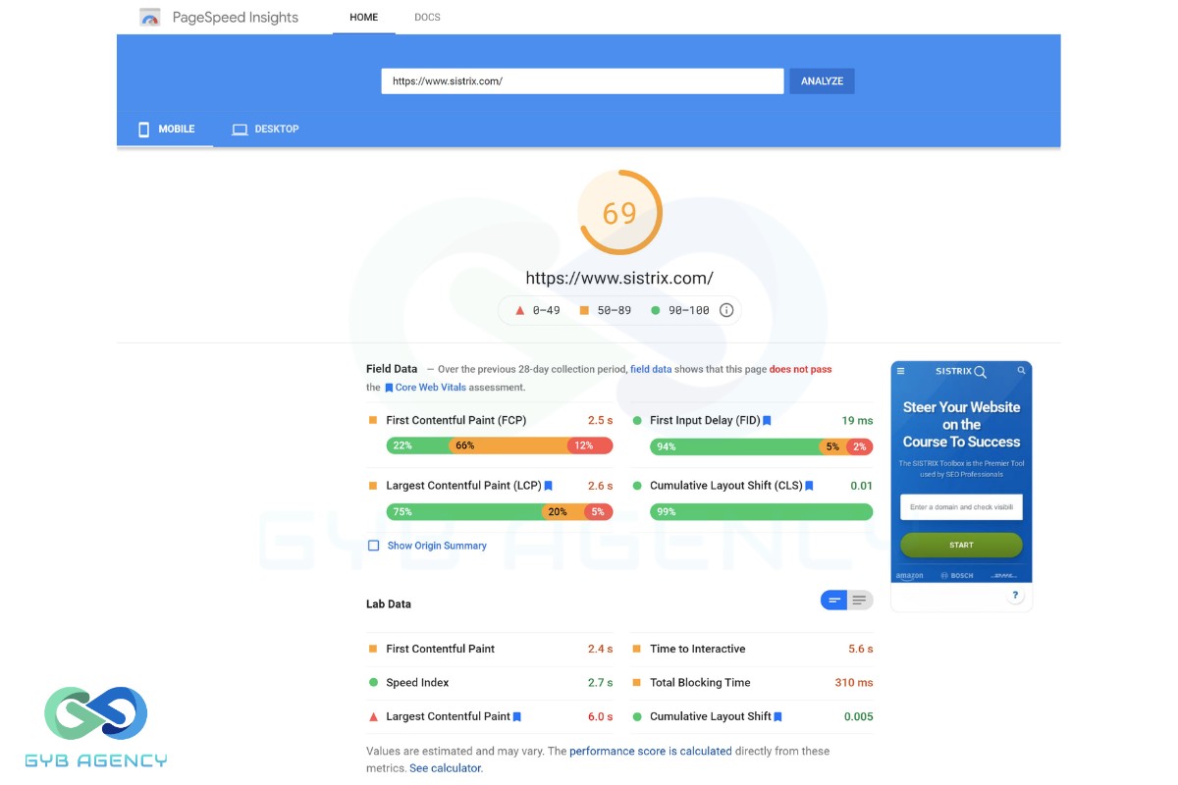Open the HOME tab
This screenshot has height=785, width=1178.
click(x=364, y=18)
